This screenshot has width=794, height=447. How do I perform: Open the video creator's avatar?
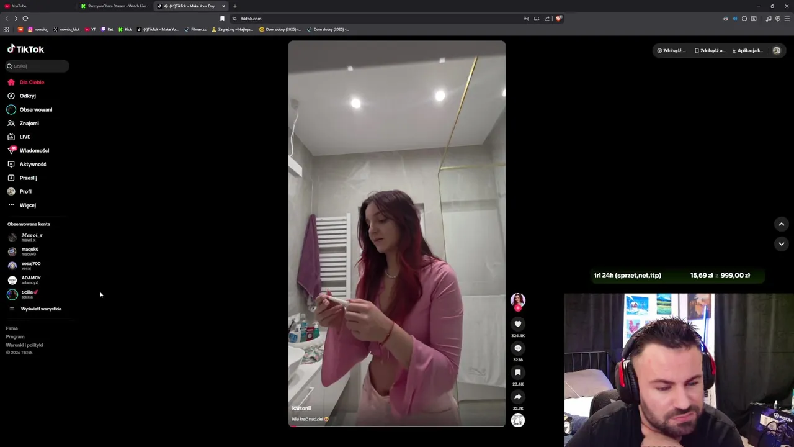click(x=518, y=300)
